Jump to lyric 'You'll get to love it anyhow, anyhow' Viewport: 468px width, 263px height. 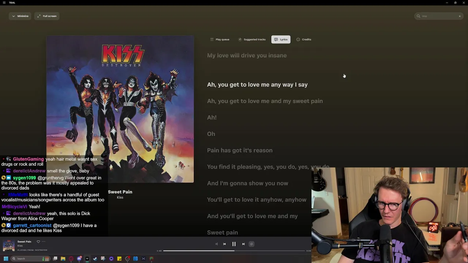pos(257,200)
